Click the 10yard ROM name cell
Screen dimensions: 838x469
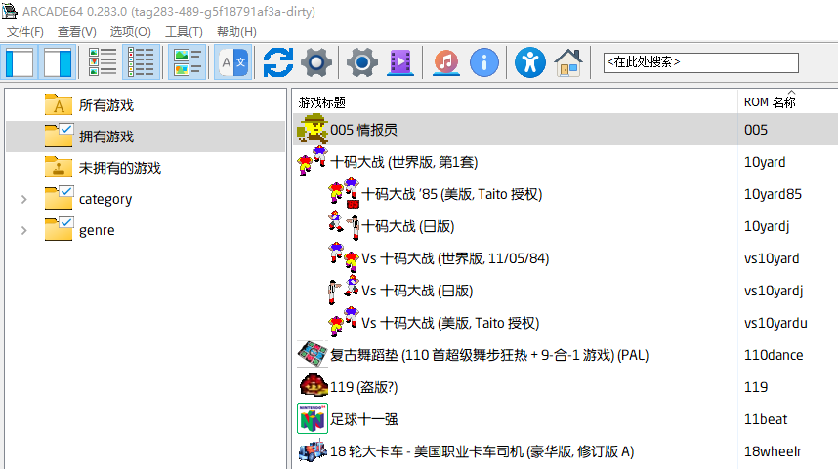(x=765, y=162)
